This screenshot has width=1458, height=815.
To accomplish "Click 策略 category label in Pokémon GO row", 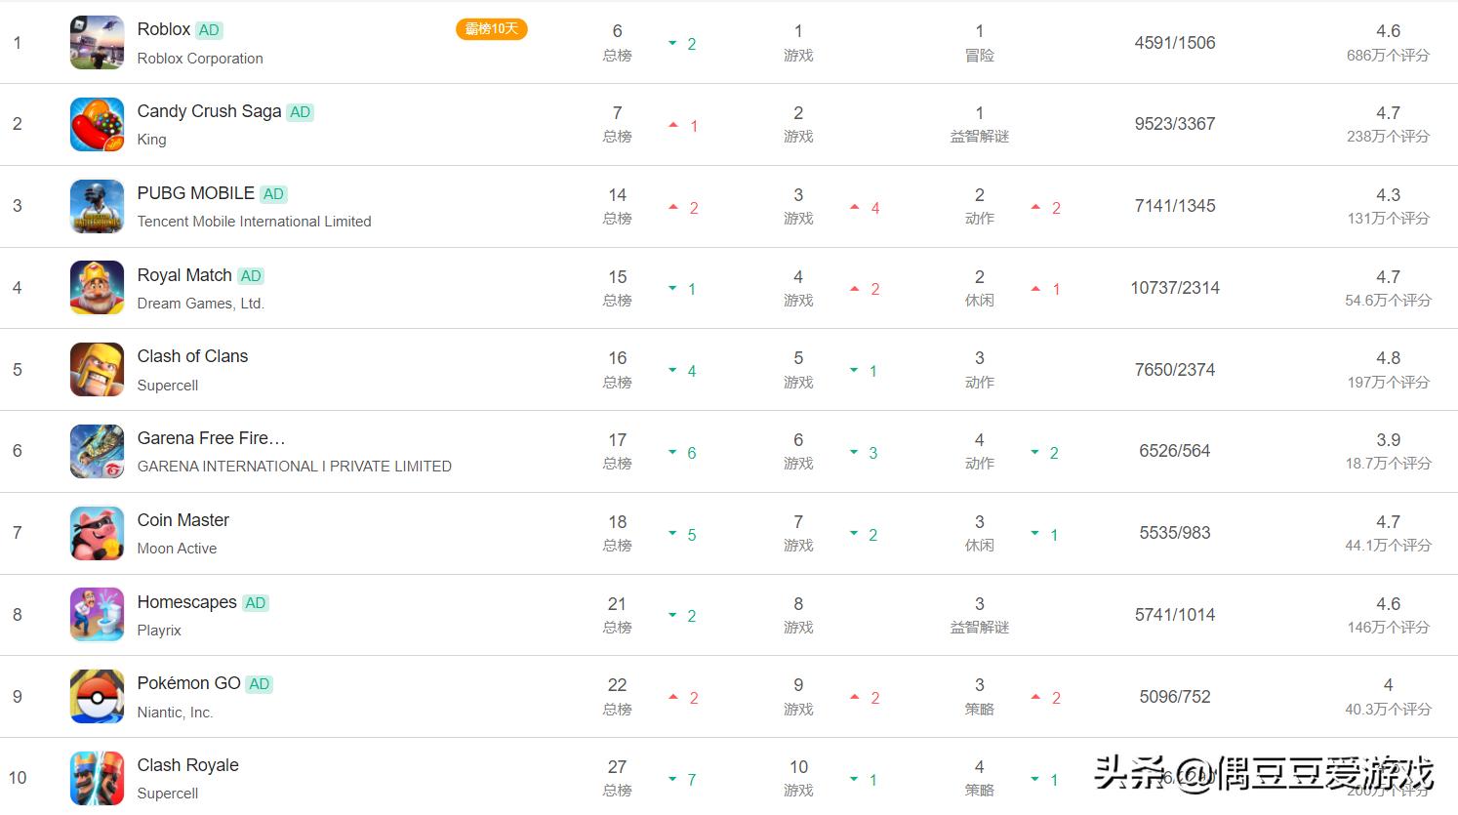I will (980, 710).
